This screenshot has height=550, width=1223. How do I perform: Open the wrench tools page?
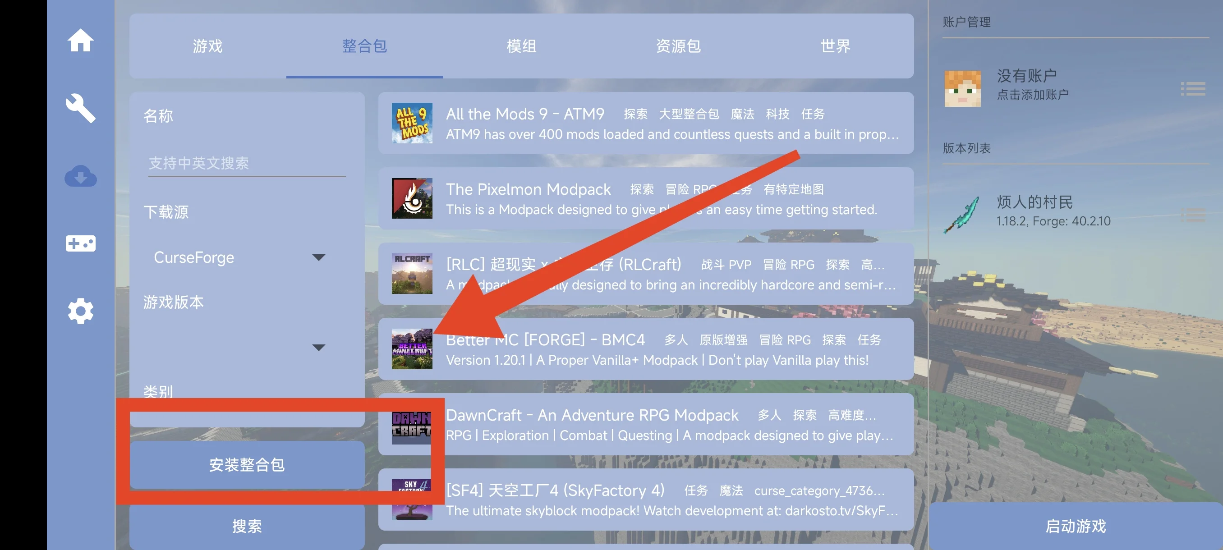pyautogui.click(x=80, y=108)
